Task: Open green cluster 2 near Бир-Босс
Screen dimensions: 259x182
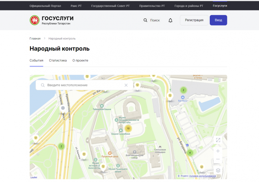Action: point(183,90)
